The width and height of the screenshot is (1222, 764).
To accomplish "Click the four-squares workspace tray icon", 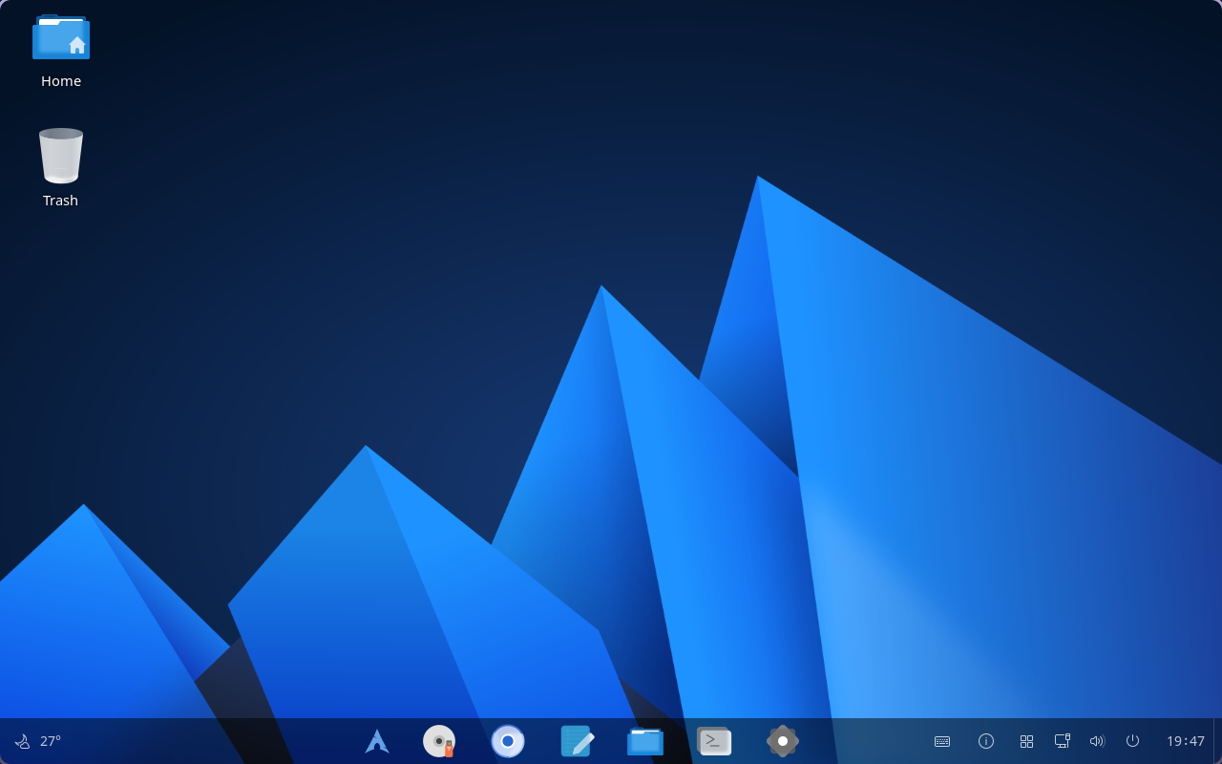I will [x=1027, y=741].
